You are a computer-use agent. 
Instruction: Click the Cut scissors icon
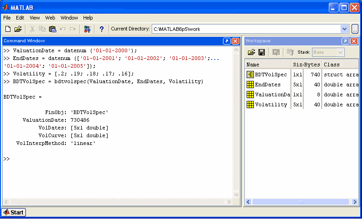coord(32,29)
